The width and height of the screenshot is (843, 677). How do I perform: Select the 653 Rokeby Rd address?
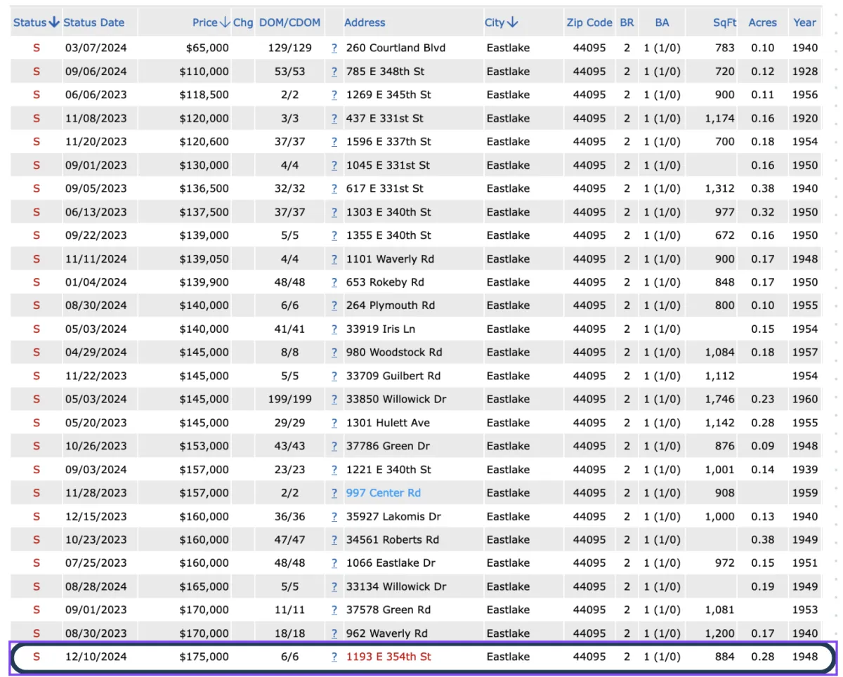click(x=385, y=282)
